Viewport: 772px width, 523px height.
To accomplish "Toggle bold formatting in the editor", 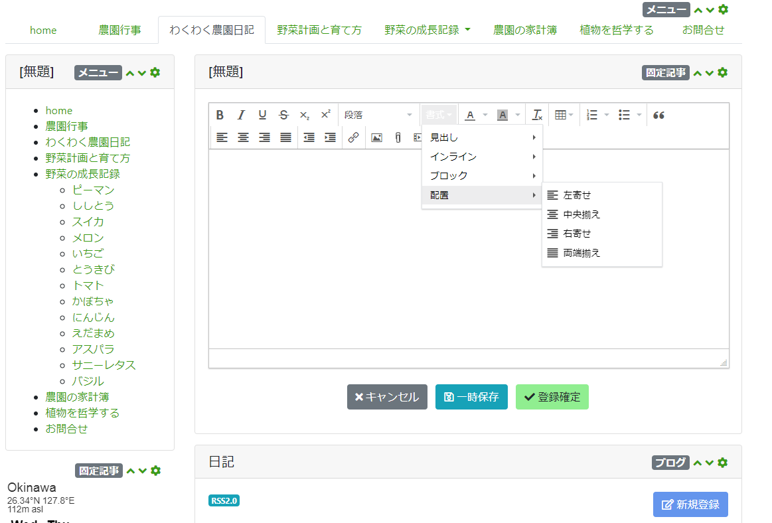I will click(220, 115).
